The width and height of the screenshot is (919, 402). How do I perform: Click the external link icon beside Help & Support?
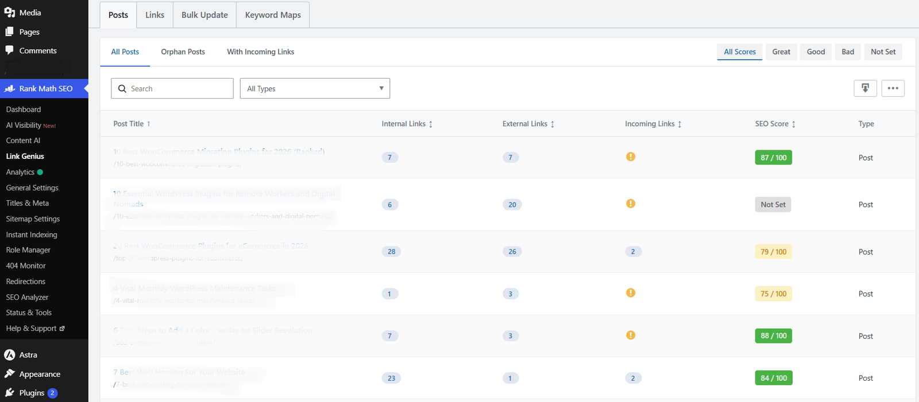[62, 329]
